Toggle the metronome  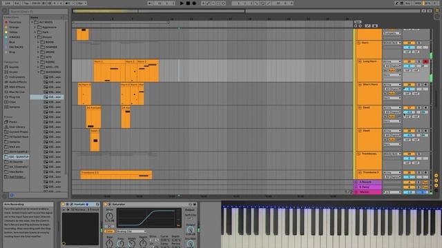[68, 3]
